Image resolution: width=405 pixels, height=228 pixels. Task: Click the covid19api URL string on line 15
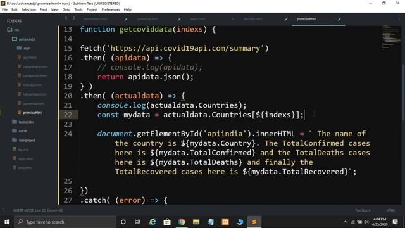click(x=185, y=48)
